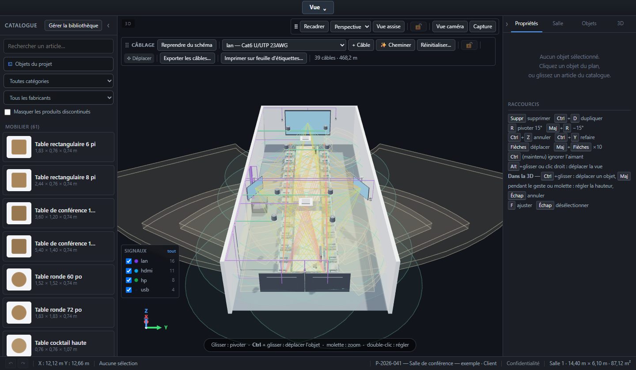This screenshot has width=636, height=370.
Task: Click the undo arrow in the status bar
Action: click(x=11, y=363)
